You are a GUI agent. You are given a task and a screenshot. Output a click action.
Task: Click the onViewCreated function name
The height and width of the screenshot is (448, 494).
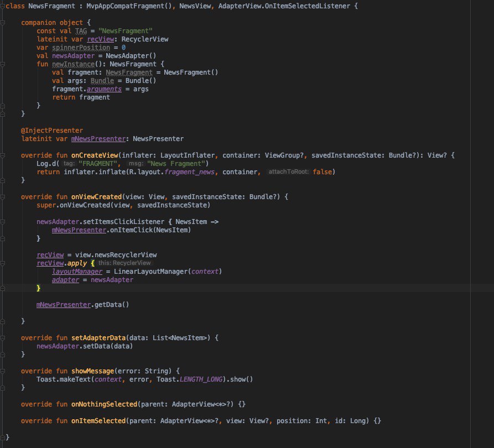pos(96,197)
